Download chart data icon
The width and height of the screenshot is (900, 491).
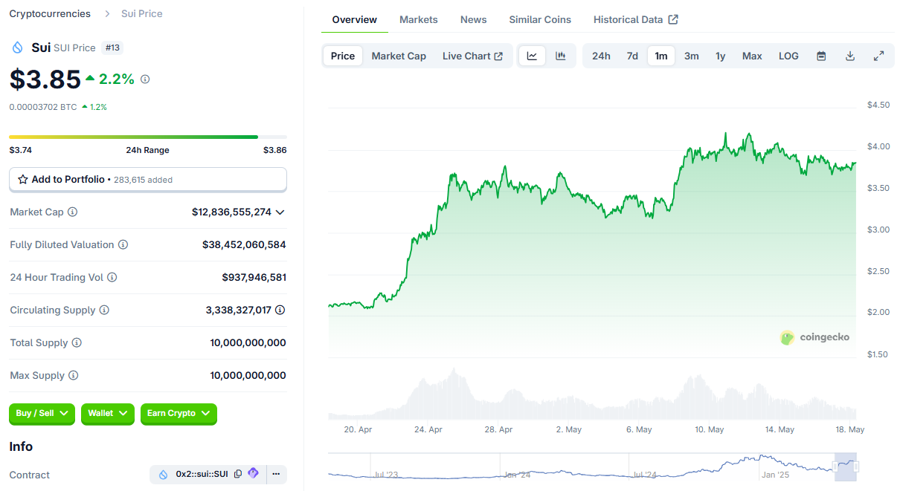tap(850, 56)
